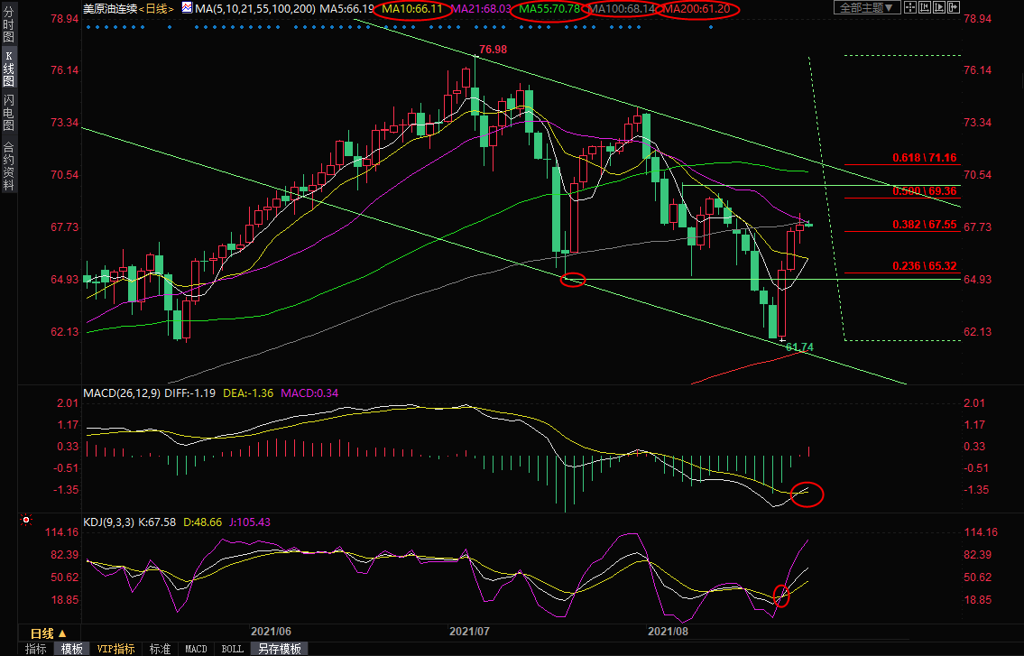Open the 全部主题 dropdown

[x=864, y=8]
